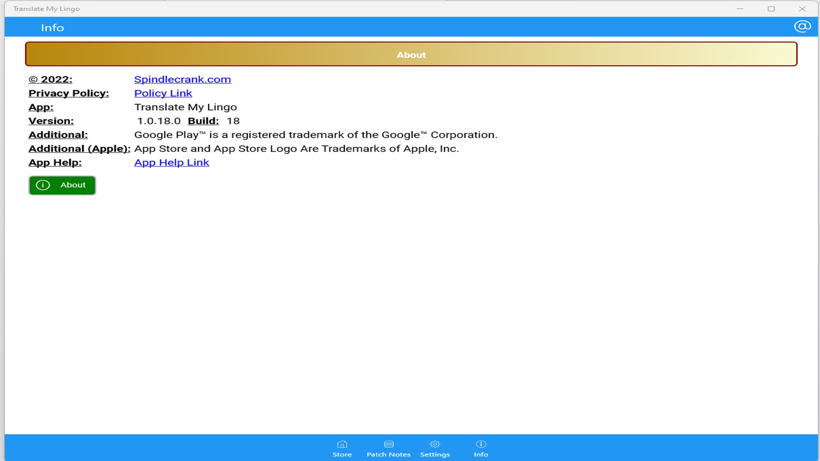Image resolution: width=820 pixels, height=461 pixels.
Task: Click the Translate My Lingo window title
Action: tap(46, 9)
